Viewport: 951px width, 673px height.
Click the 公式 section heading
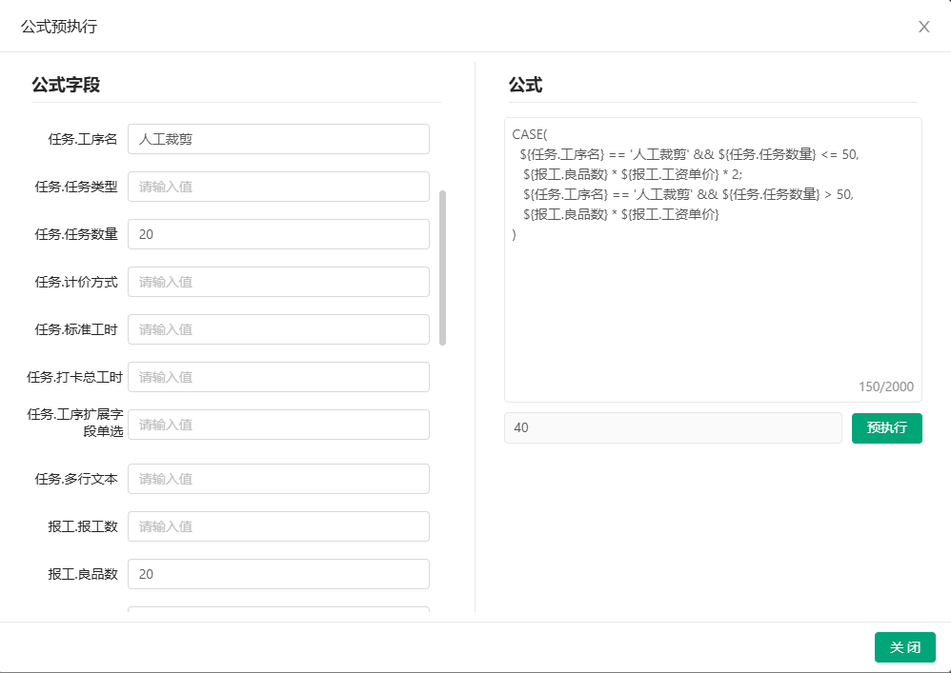click(525, 85)
